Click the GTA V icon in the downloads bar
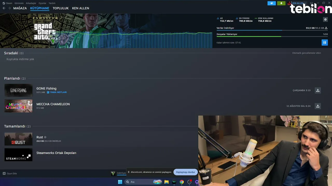This screenshot has height=186, width=332. coord(113,174)
